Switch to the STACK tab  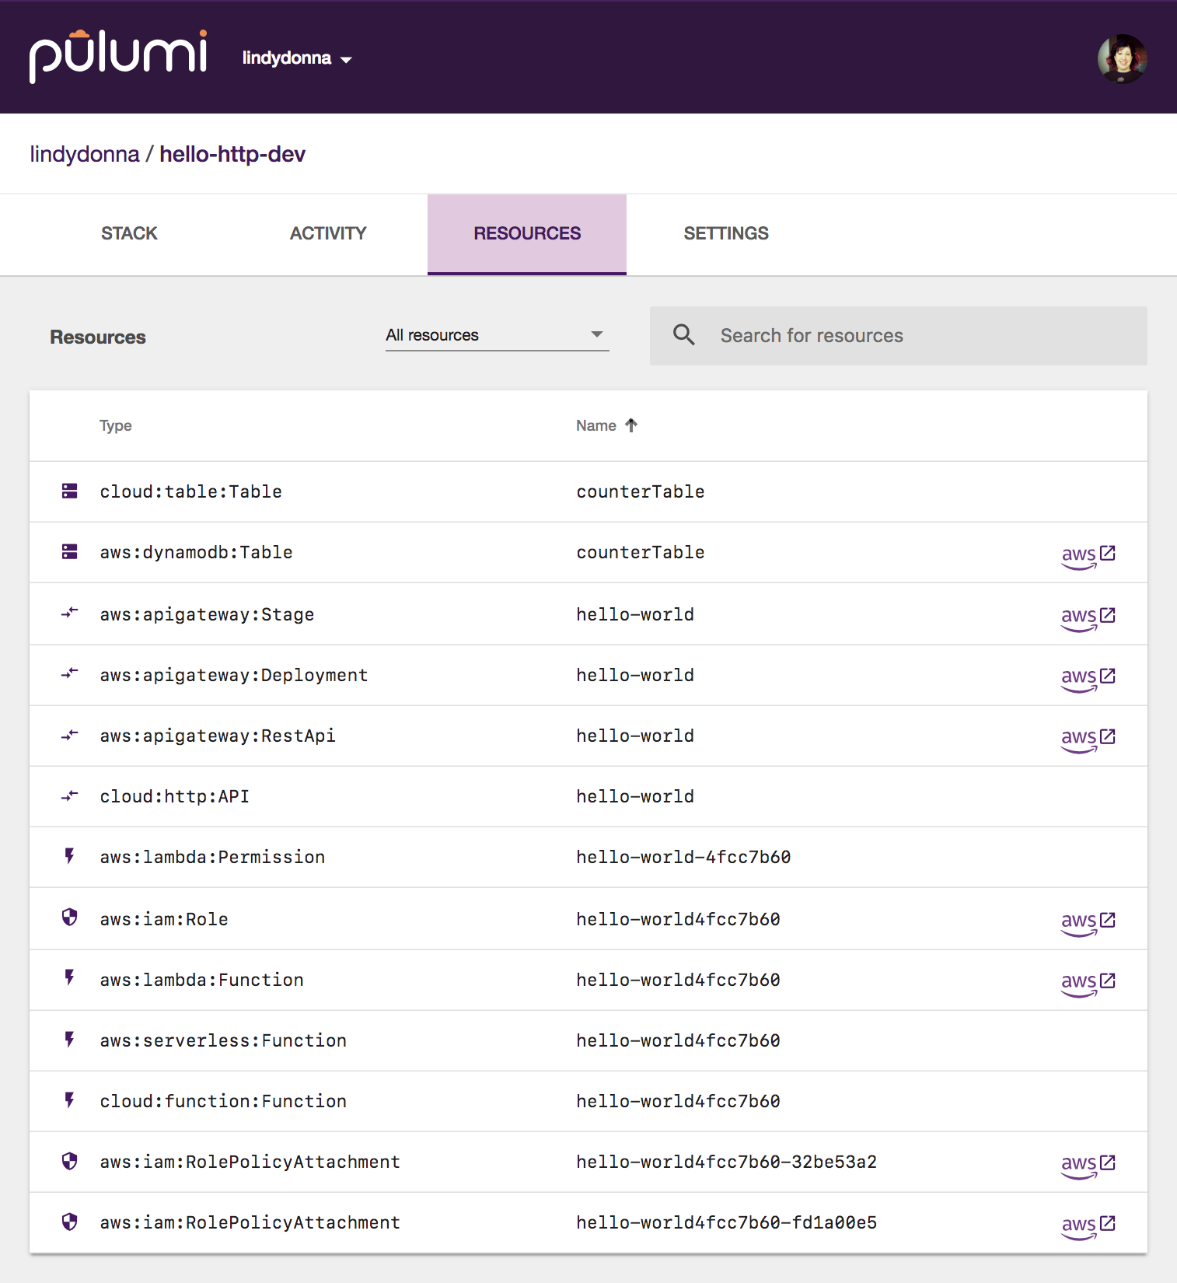(129, 233)
